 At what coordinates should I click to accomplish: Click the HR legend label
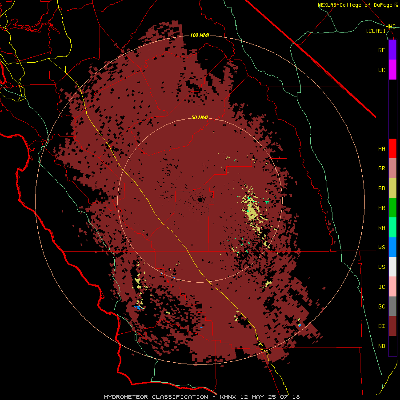(381, 208)
